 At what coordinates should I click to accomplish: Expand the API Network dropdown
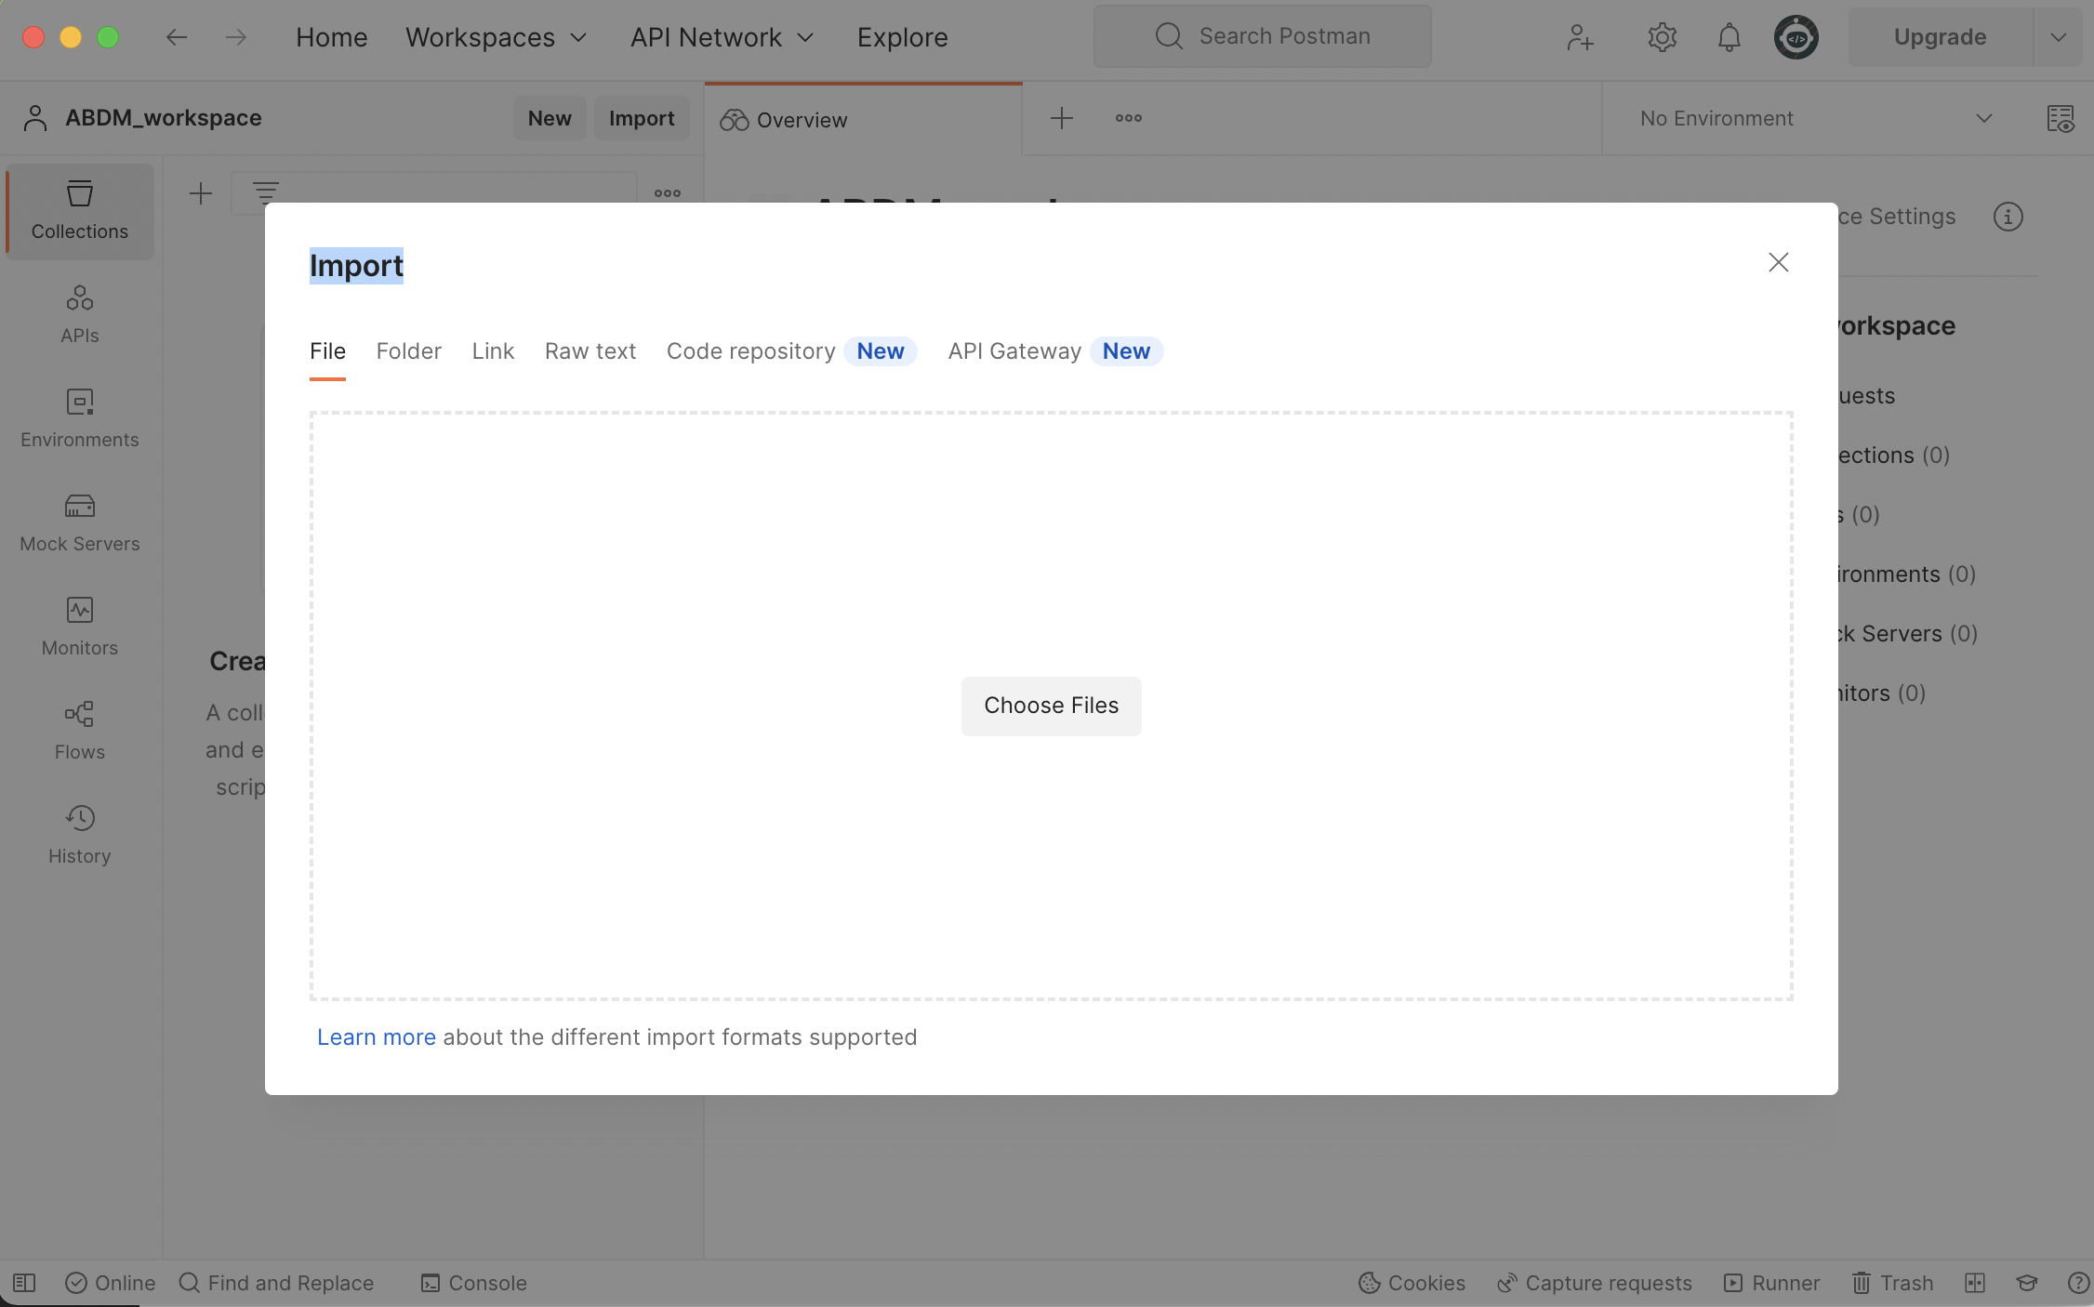pos(722,37)
